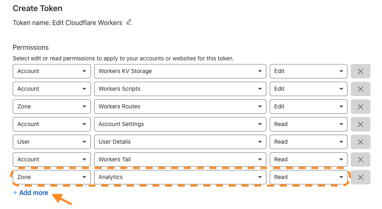Edit the token name with pencil icon
This screenshot has width=382, height=209.
pos(129,22)
